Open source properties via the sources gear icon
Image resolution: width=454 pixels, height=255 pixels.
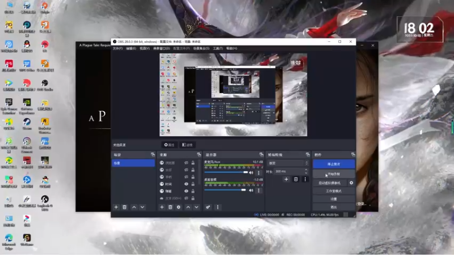pyautogui.click(x=179, y=207)
